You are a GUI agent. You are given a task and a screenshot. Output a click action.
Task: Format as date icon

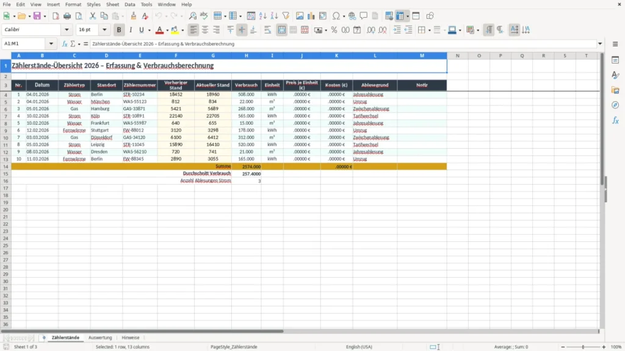[357, 30]
